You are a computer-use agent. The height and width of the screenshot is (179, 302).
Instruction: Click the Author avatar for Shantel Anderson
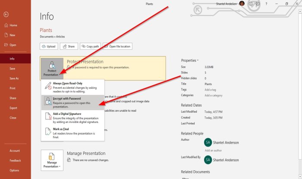pyautogui.click(x=208, y=142)
